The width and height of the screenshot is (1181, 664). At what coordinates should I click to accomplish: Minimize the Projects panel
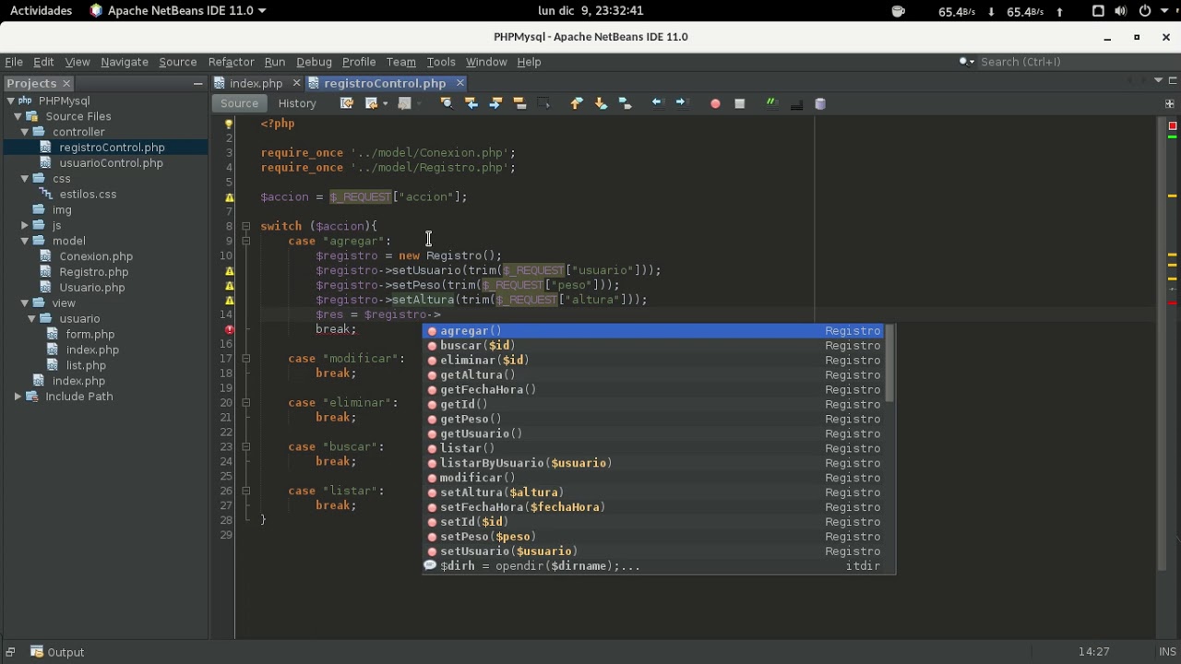[x=197, y=83]
